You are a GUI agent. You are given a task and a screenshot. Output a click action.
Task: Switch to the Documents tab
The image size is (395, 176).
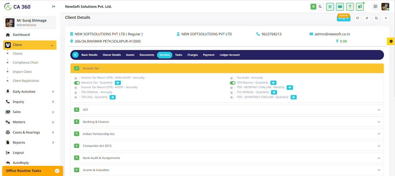147,55
